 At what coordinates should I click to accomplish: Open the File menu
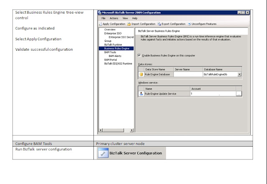point(103,18)
